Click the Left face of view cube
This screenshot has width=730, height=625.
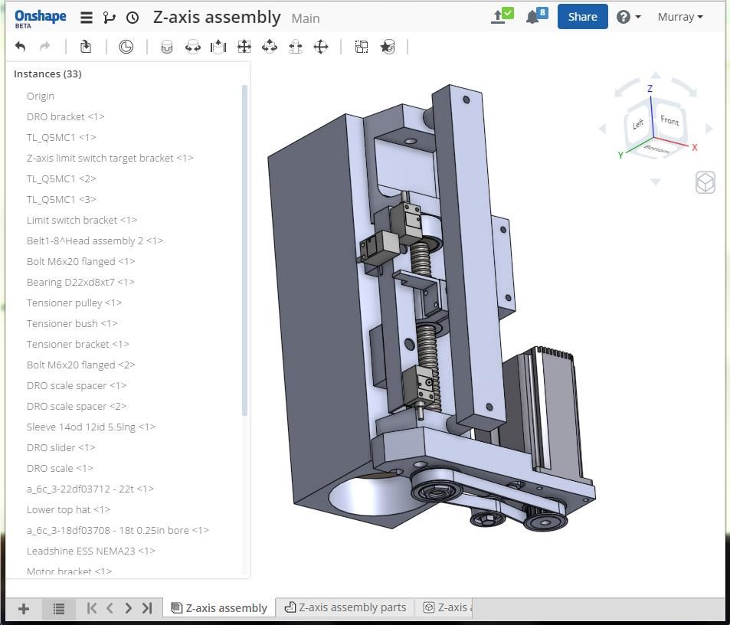638,124
